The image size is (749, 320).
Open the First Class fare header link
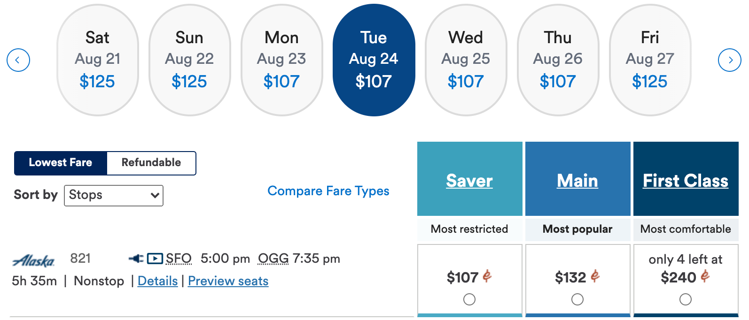686,181
